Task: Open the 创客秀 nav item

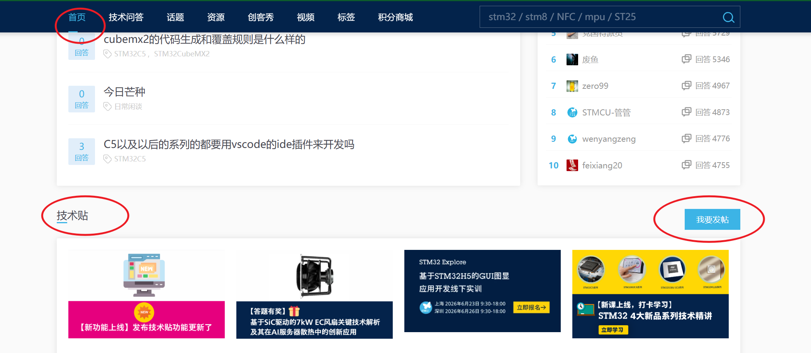Action: tap(261, 17)
